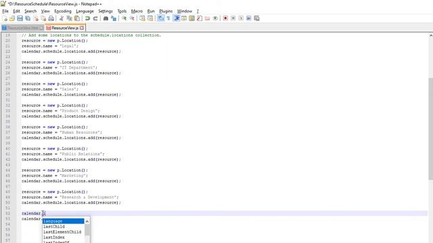This screenshot has height=243, width=433.
Task: Open the Search menu
Action: coord(30,11)
